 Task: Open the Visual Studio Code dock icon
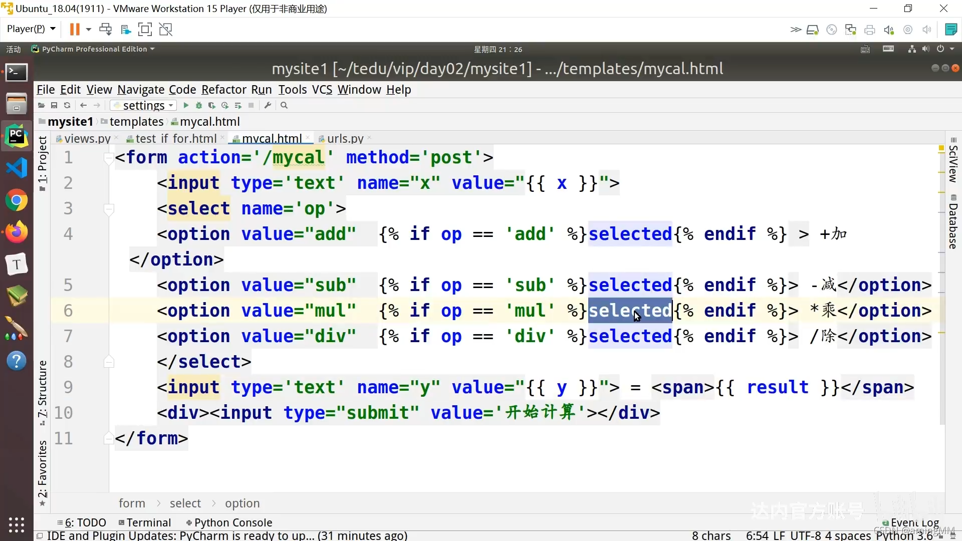[17, 168]
